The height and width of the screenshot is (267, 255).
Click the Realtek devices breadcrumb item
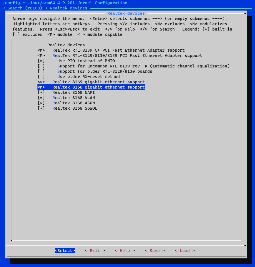[x=69, y=8]
